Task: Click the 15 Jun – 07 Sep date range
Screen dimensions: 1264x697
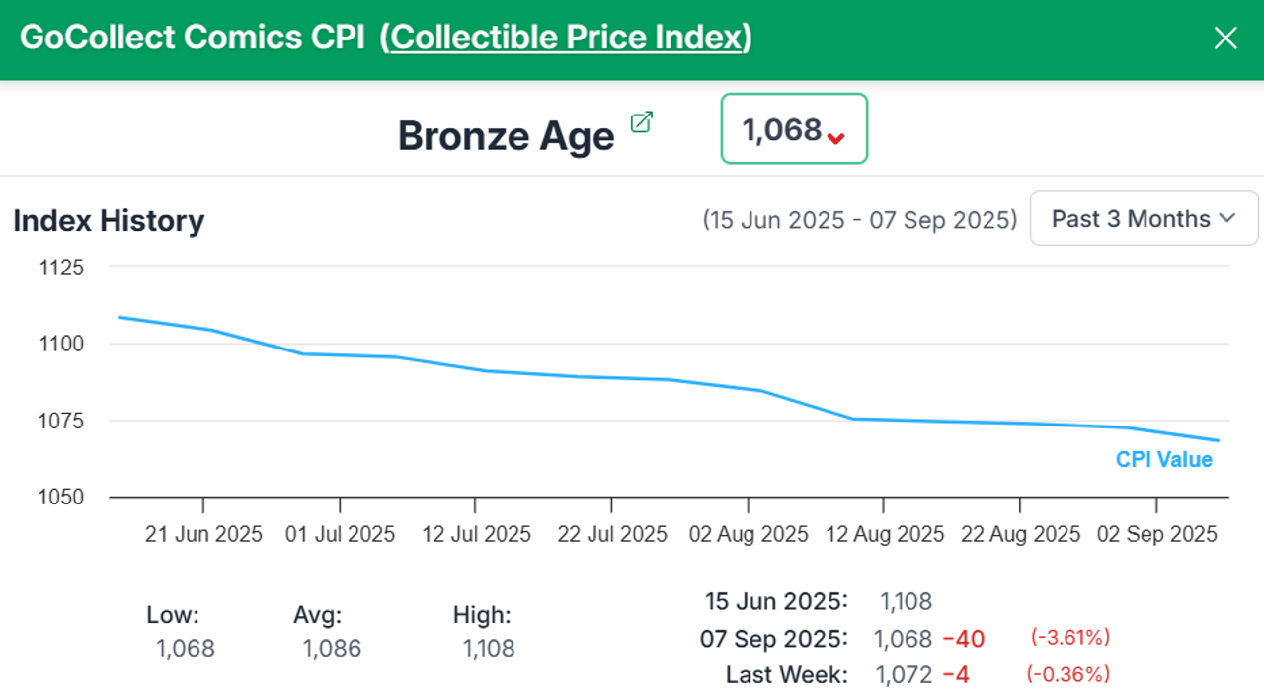Action: [x=859, y=219]
